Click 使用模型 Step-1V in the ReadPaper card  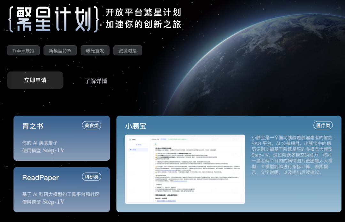(x=43, y=202)
